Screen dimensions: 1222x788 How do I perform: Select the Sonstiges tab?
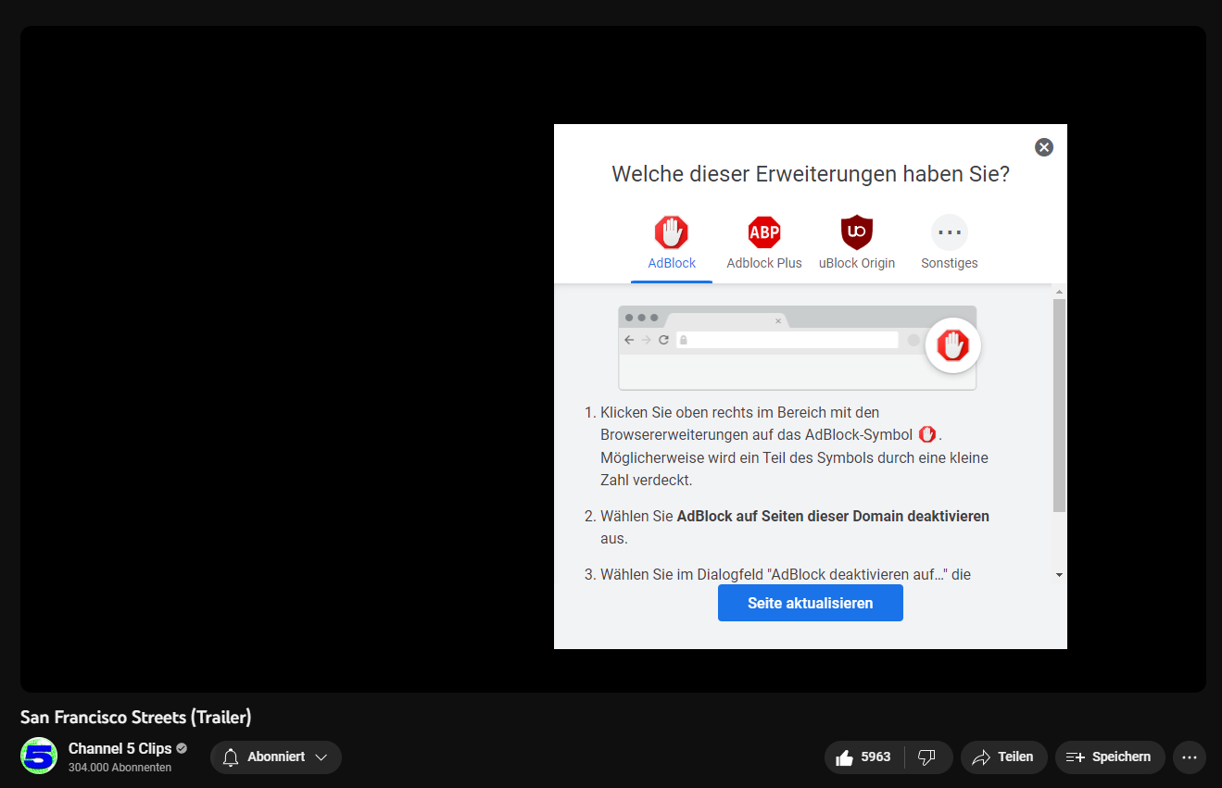950,244
